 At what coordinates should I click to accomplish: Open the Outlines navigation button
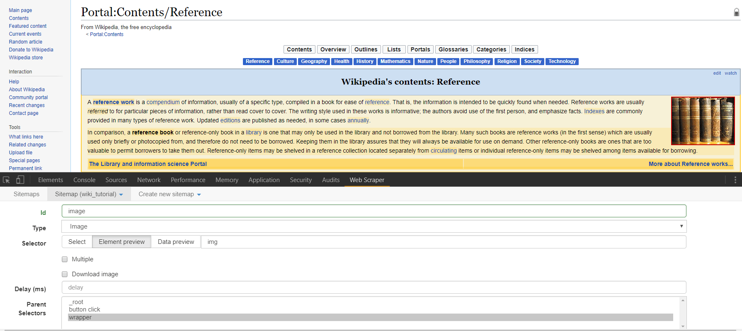pos(366,49)
